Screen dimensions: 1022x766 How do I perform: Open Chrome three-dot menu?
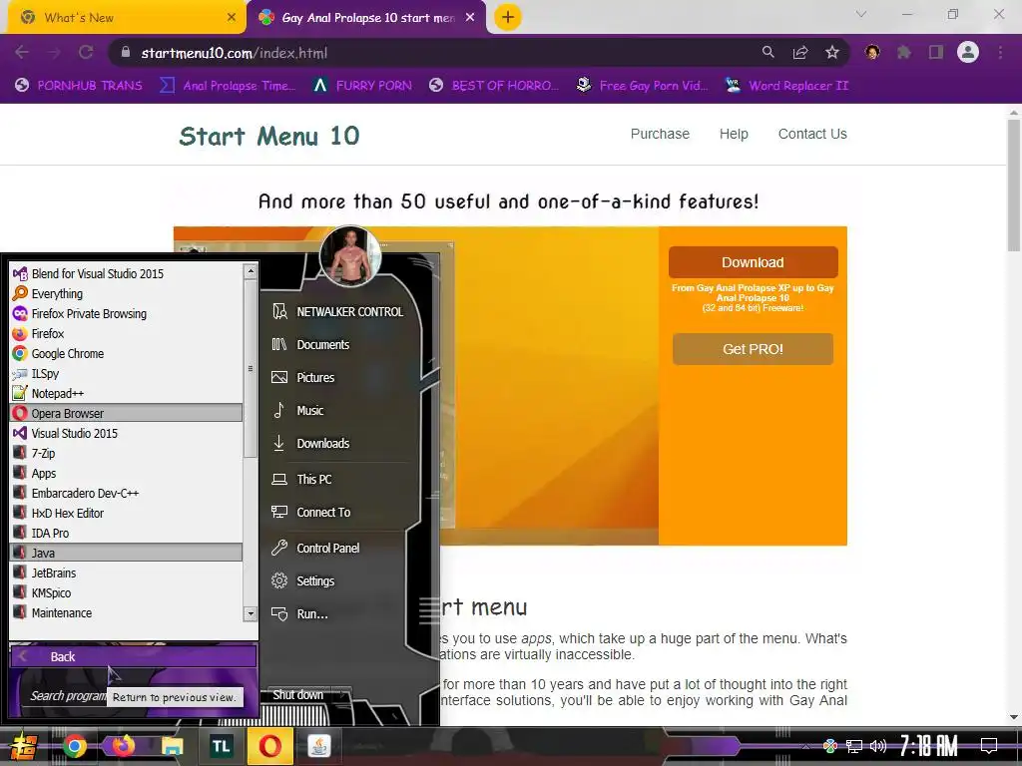pos(1000,52)
